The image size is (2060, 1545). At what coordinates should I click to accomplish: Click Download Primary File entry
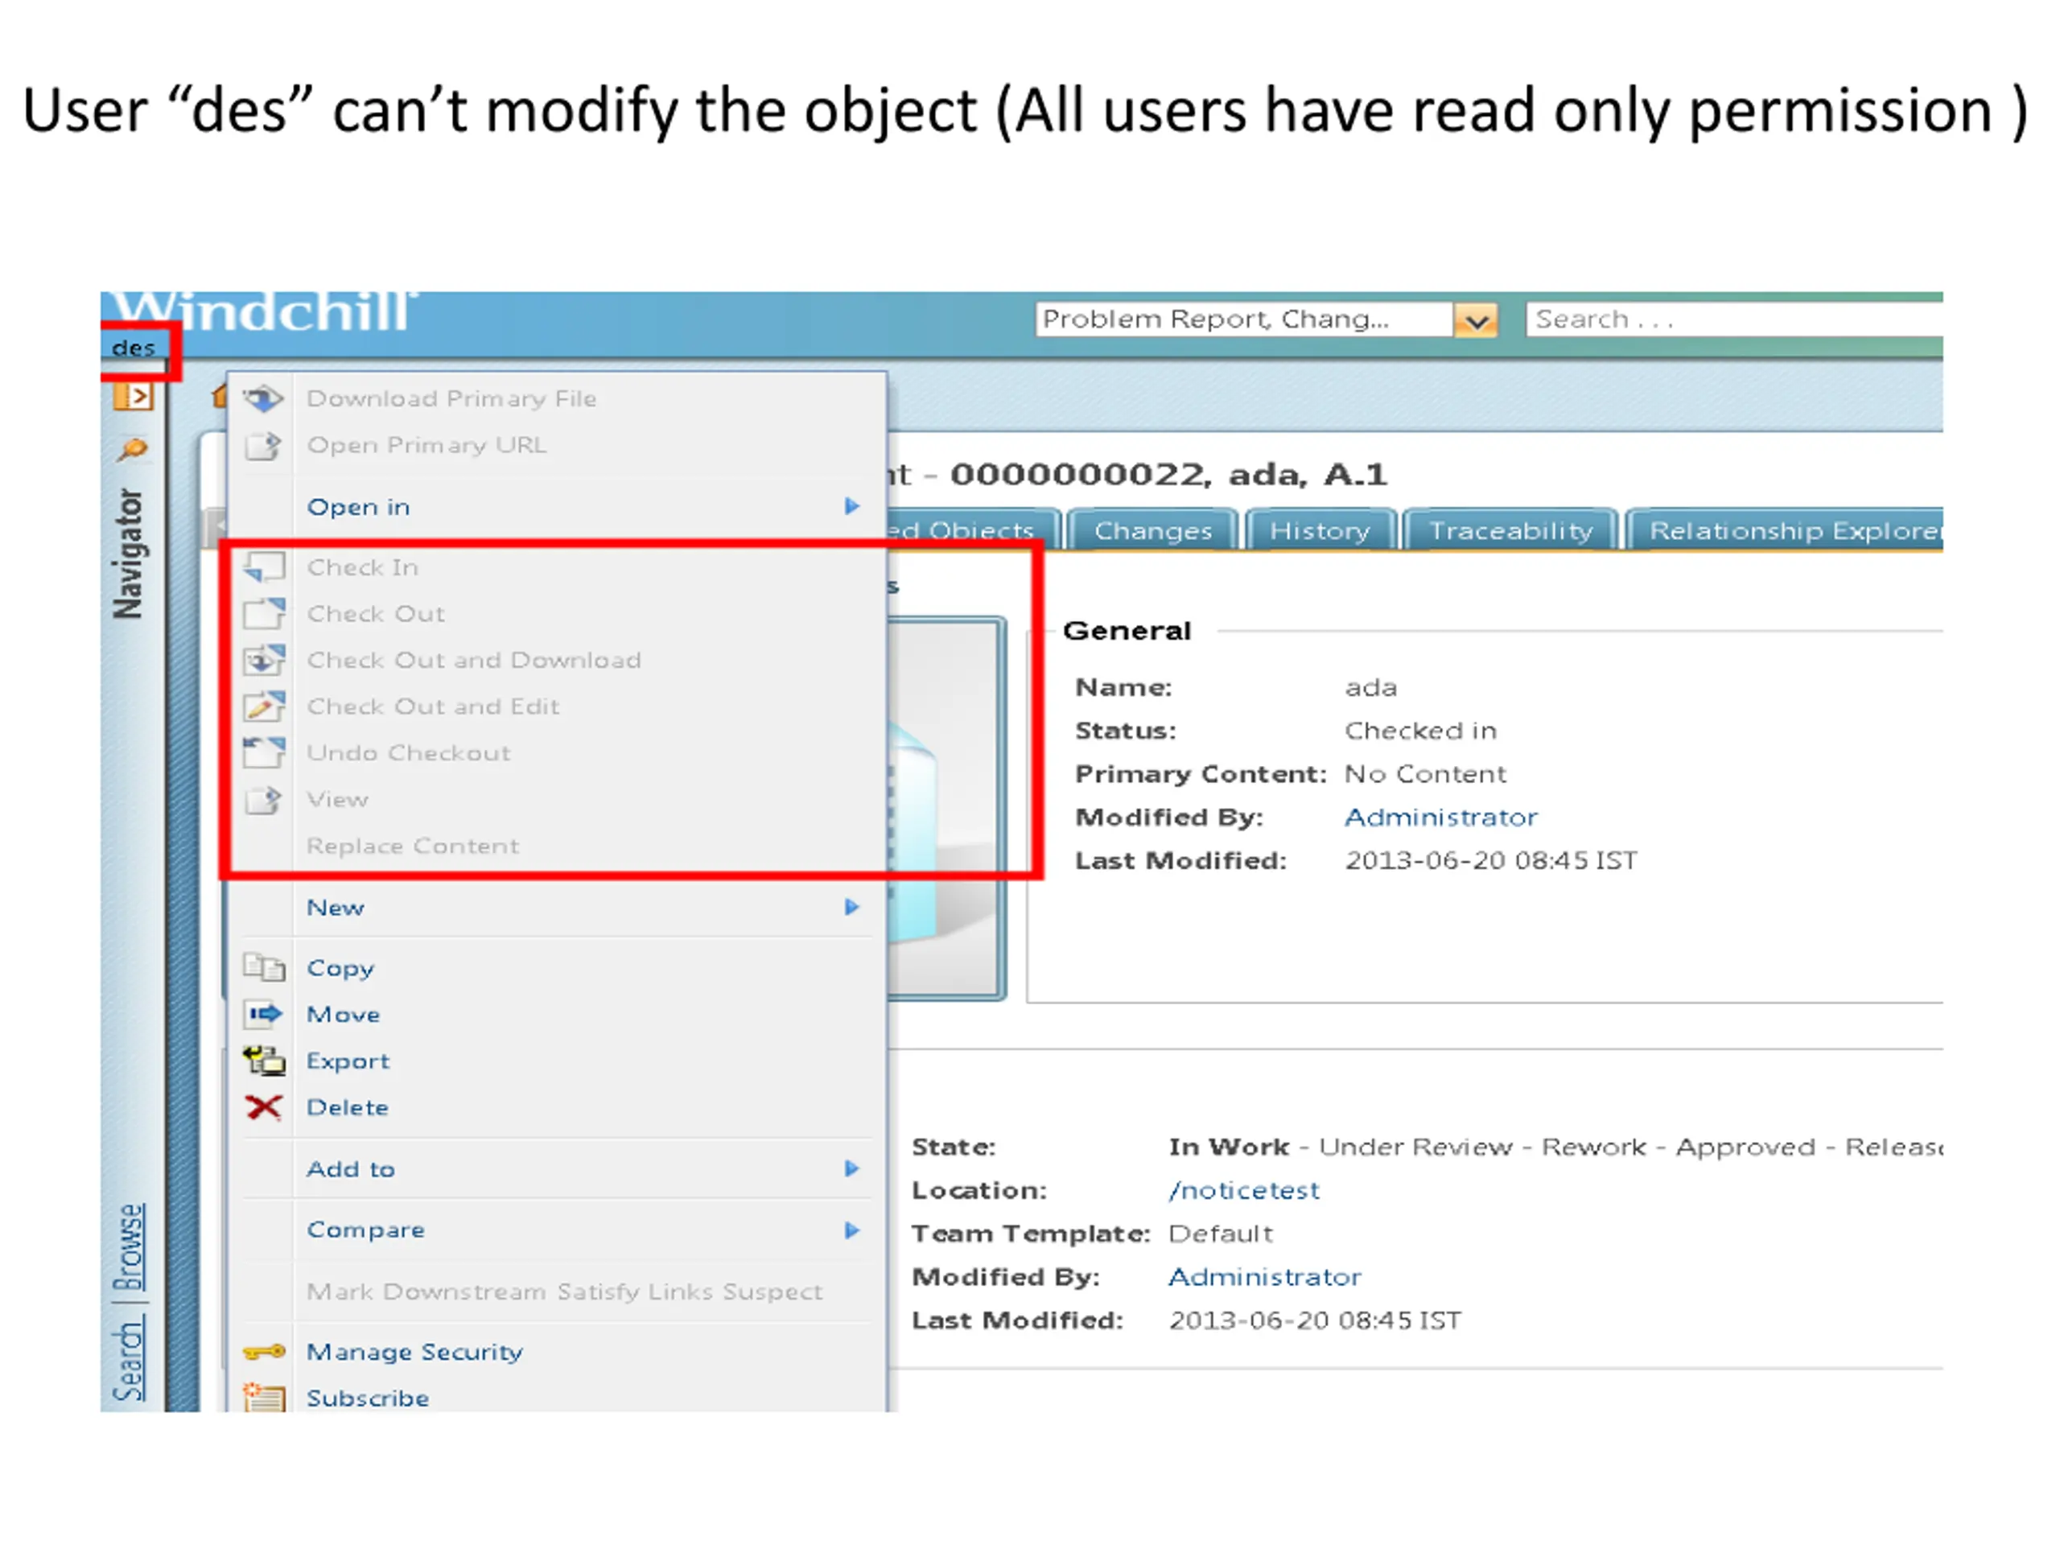click(451, 398)
